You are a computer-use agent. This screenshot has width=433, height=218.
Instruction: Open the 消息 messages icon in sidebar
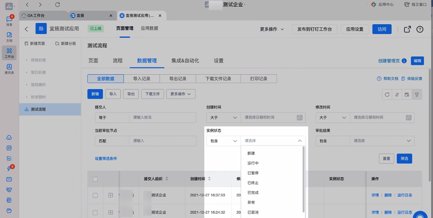coord(9,20)
